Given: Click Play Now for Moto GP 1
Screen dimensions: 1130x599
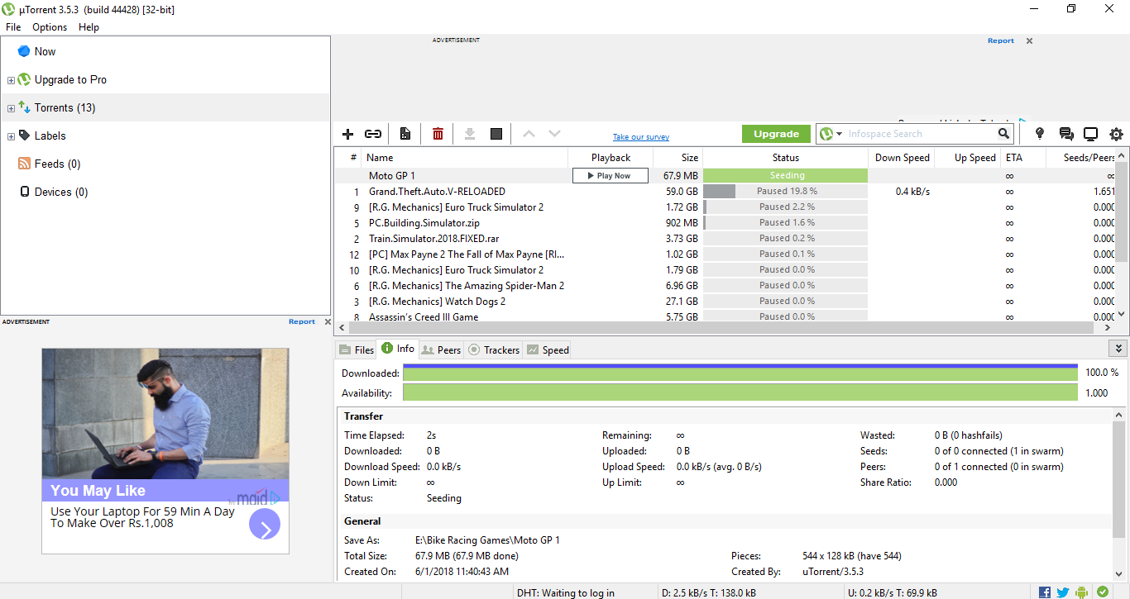Looking at the screenshot, I should (x=610, y=175).
